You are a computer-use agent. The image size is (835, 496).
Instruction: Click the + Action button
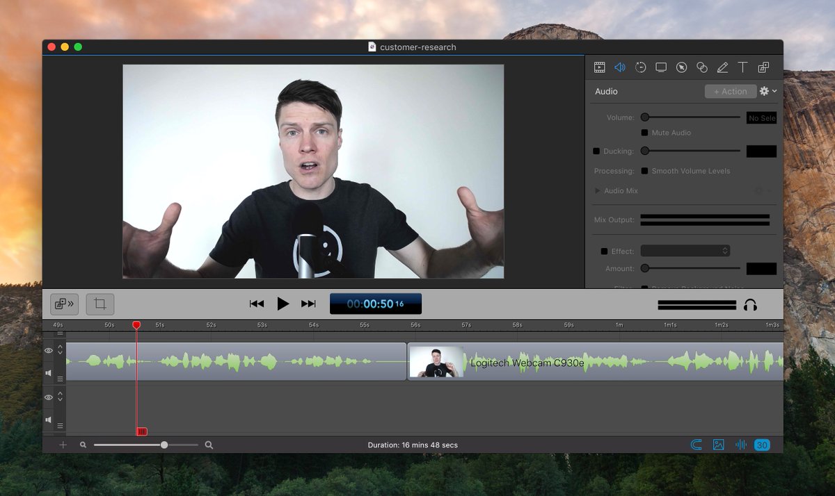(x=730, y=91)
